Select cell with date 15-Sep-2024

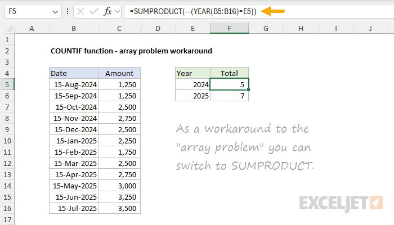point(74,96)
